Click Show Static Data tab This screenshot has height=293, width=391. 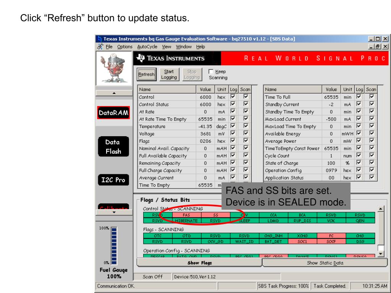point(325,263)
